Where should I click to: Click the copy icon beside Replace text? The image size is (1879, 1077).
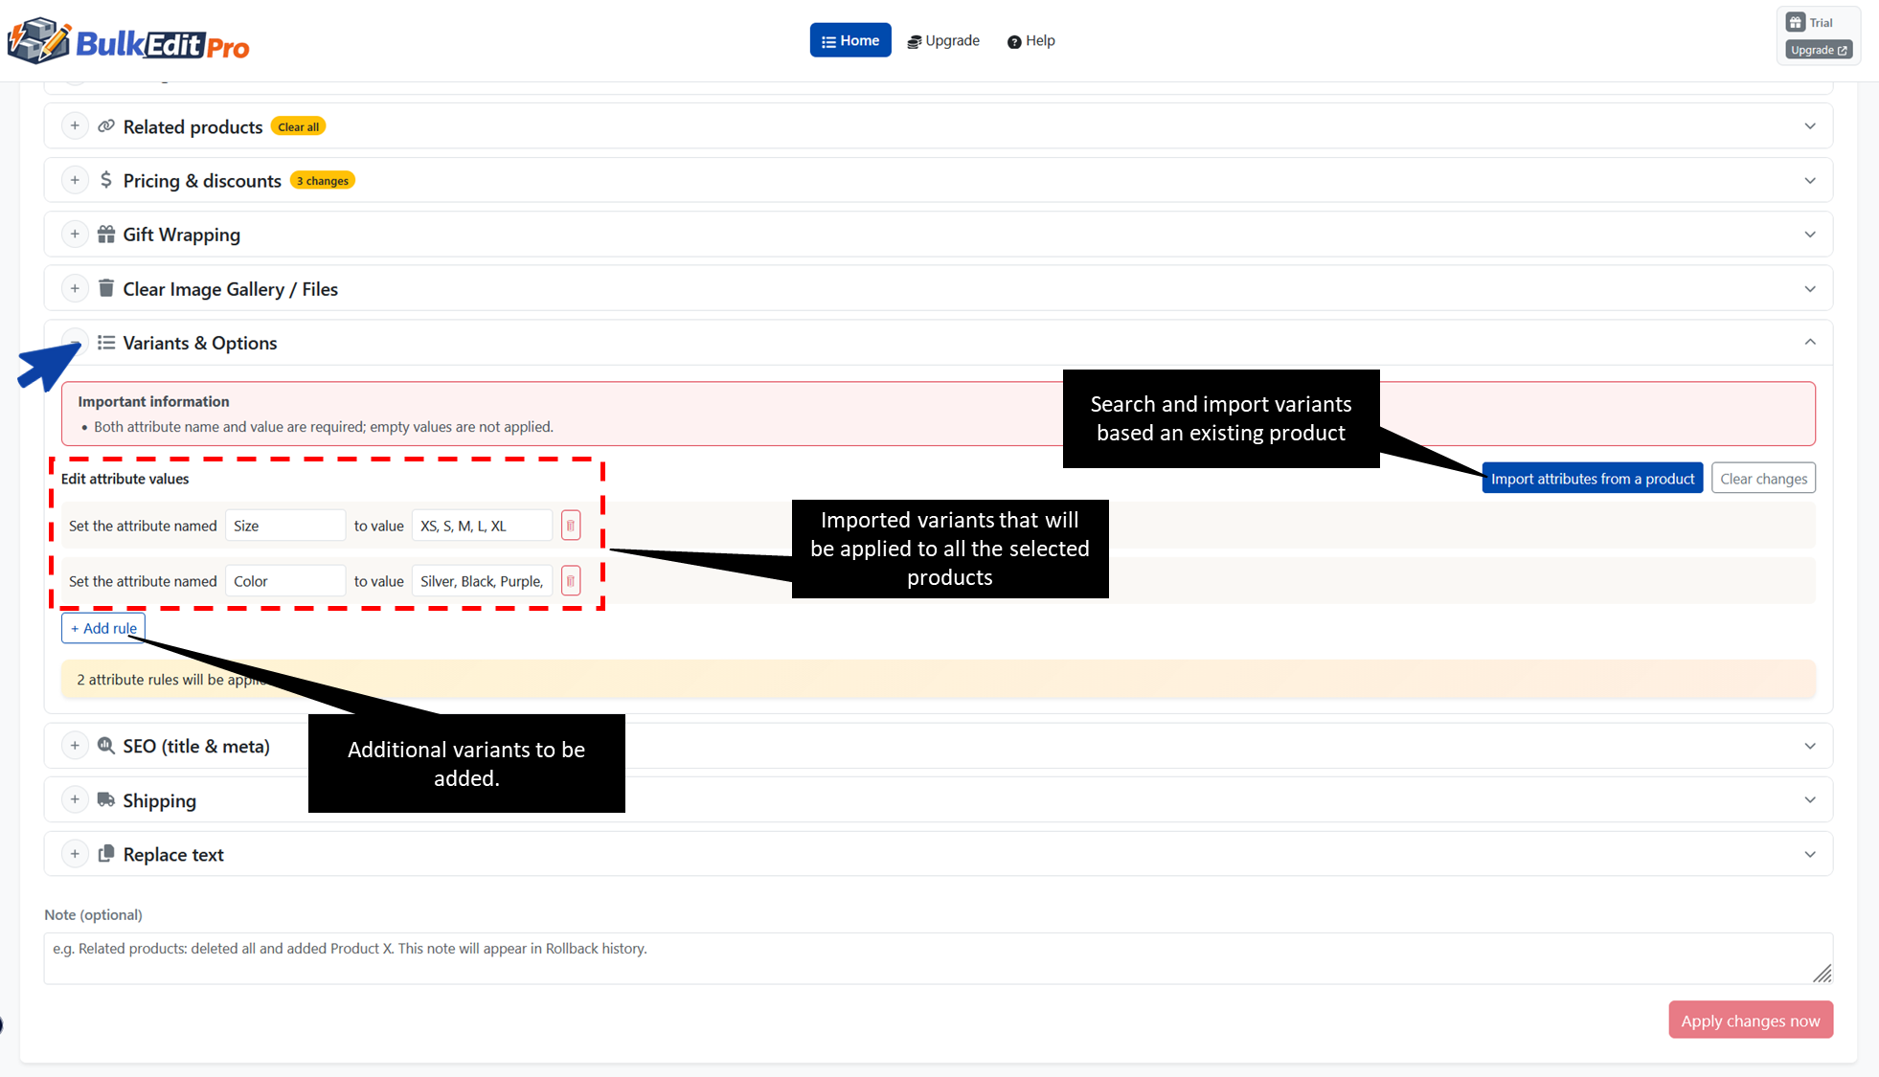pos(106,853)
